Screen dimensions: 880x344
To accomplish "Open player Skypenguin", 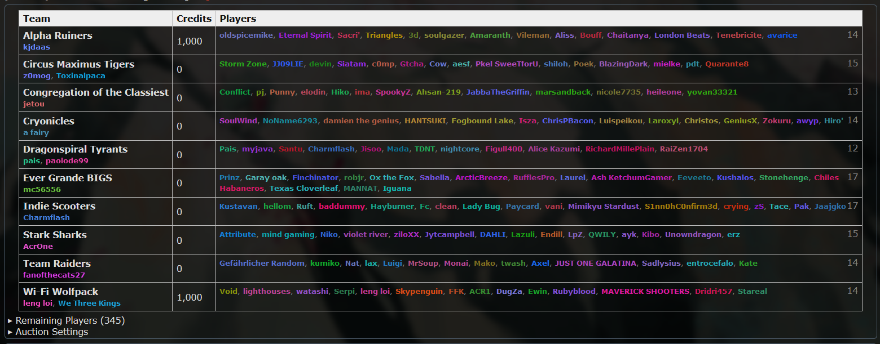I will click(x=419, y=292).
